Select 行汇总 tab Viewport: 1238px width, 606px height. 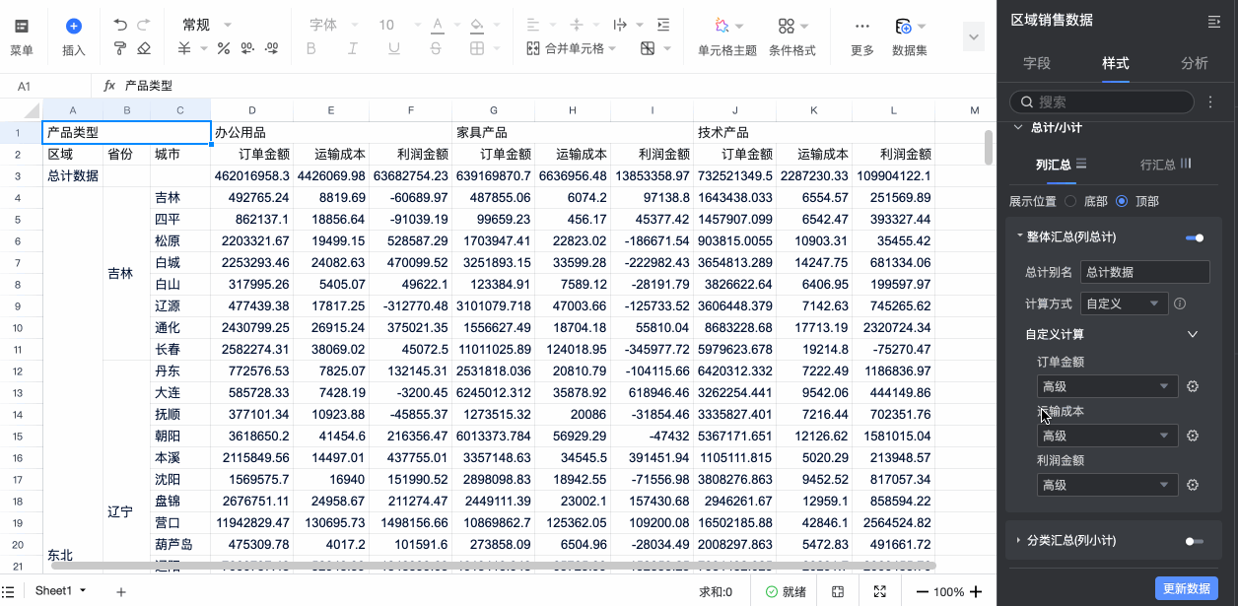[x=1166, y=165]
